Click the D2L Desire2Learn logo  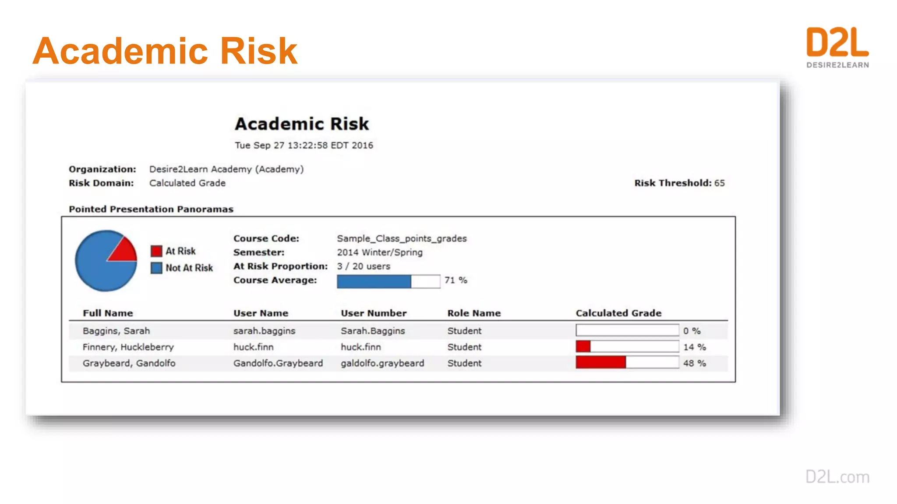tap(837, 47)
